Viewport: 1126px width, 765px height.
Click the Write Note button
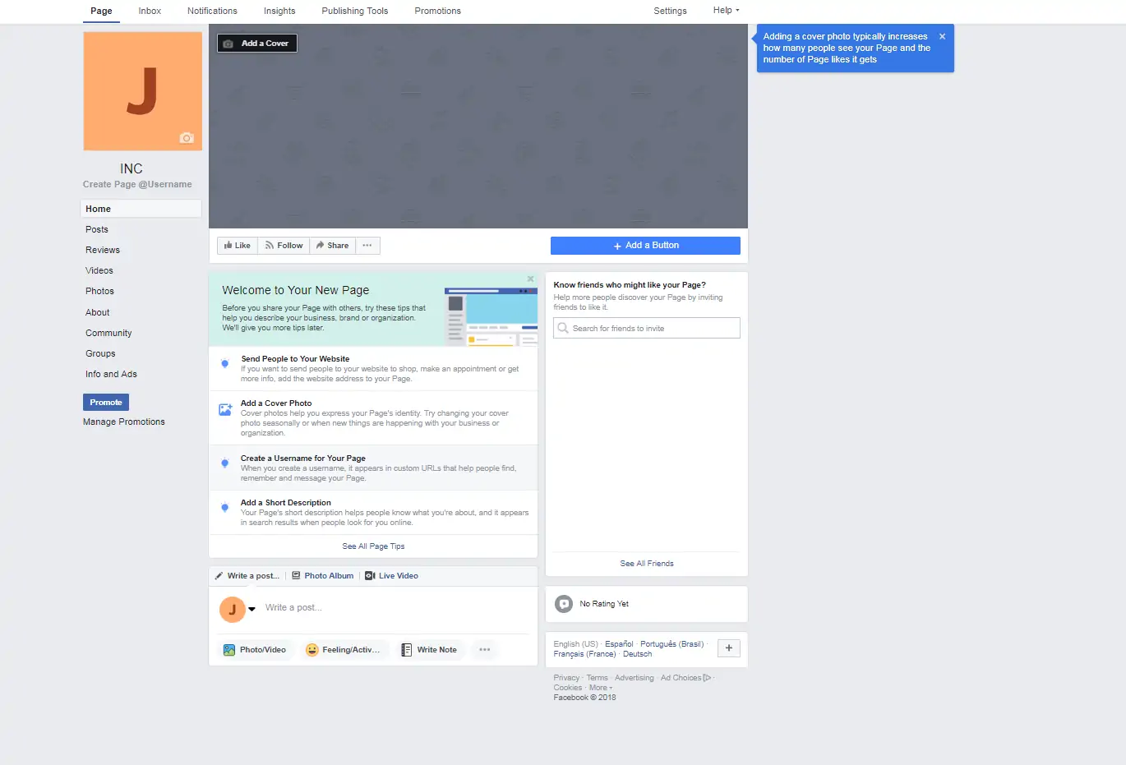(x=429, y=650)
